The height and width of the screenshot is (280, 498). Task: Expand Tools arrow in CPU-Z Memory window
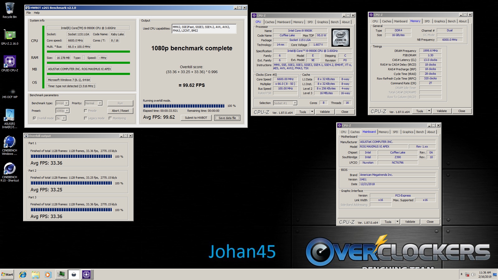coord(429,111)
